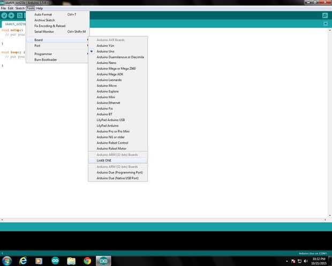The image size is (332, 266).
Task: Select Arduino Fio board
Action: click(x=118, y=109)
